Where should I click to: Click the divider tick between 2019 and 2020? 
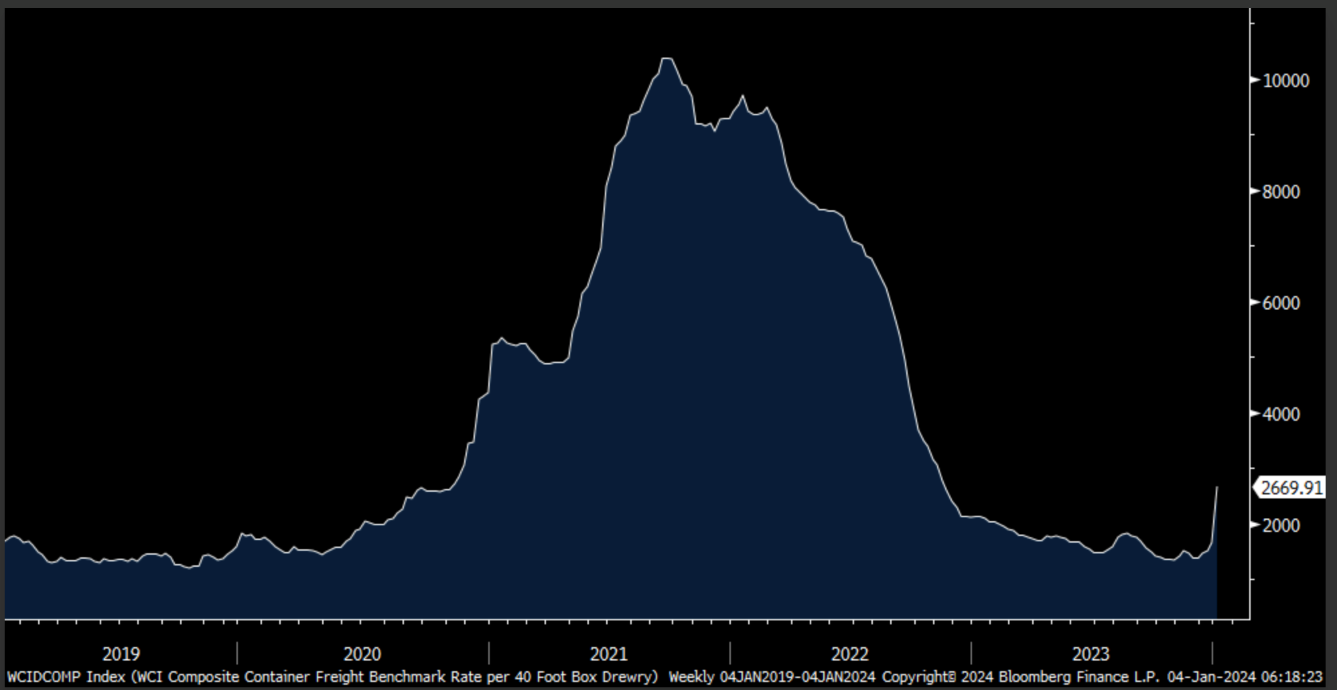237,653
